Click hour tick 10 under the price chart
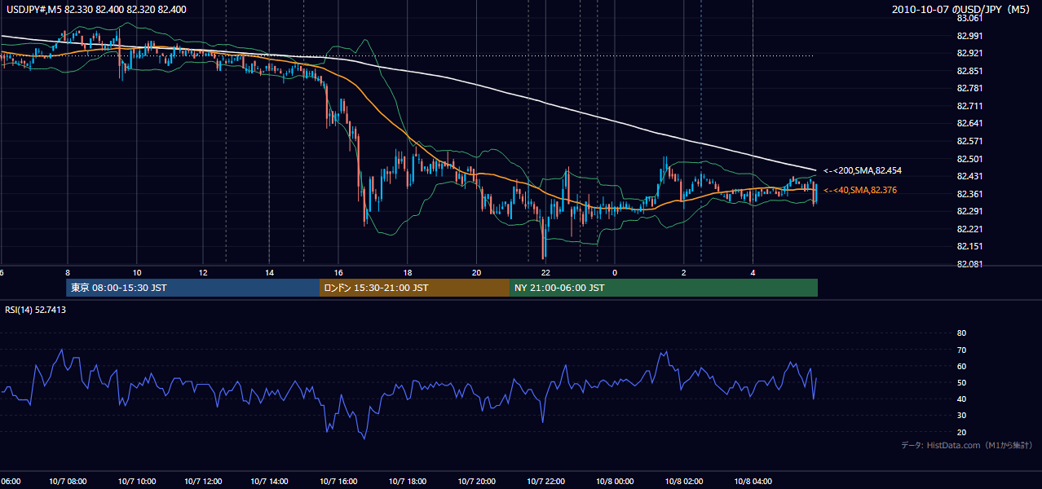 [136, 272]
